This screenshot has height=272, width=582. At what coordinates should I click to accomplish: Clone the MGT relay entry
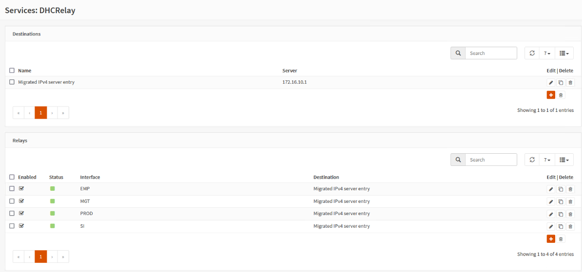[x=561, y=201]
